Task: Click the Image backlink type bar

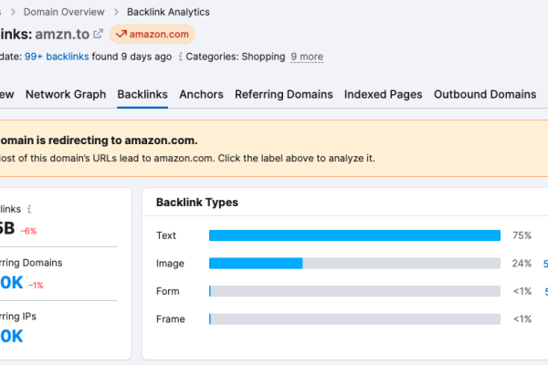Action: (354, 264)
